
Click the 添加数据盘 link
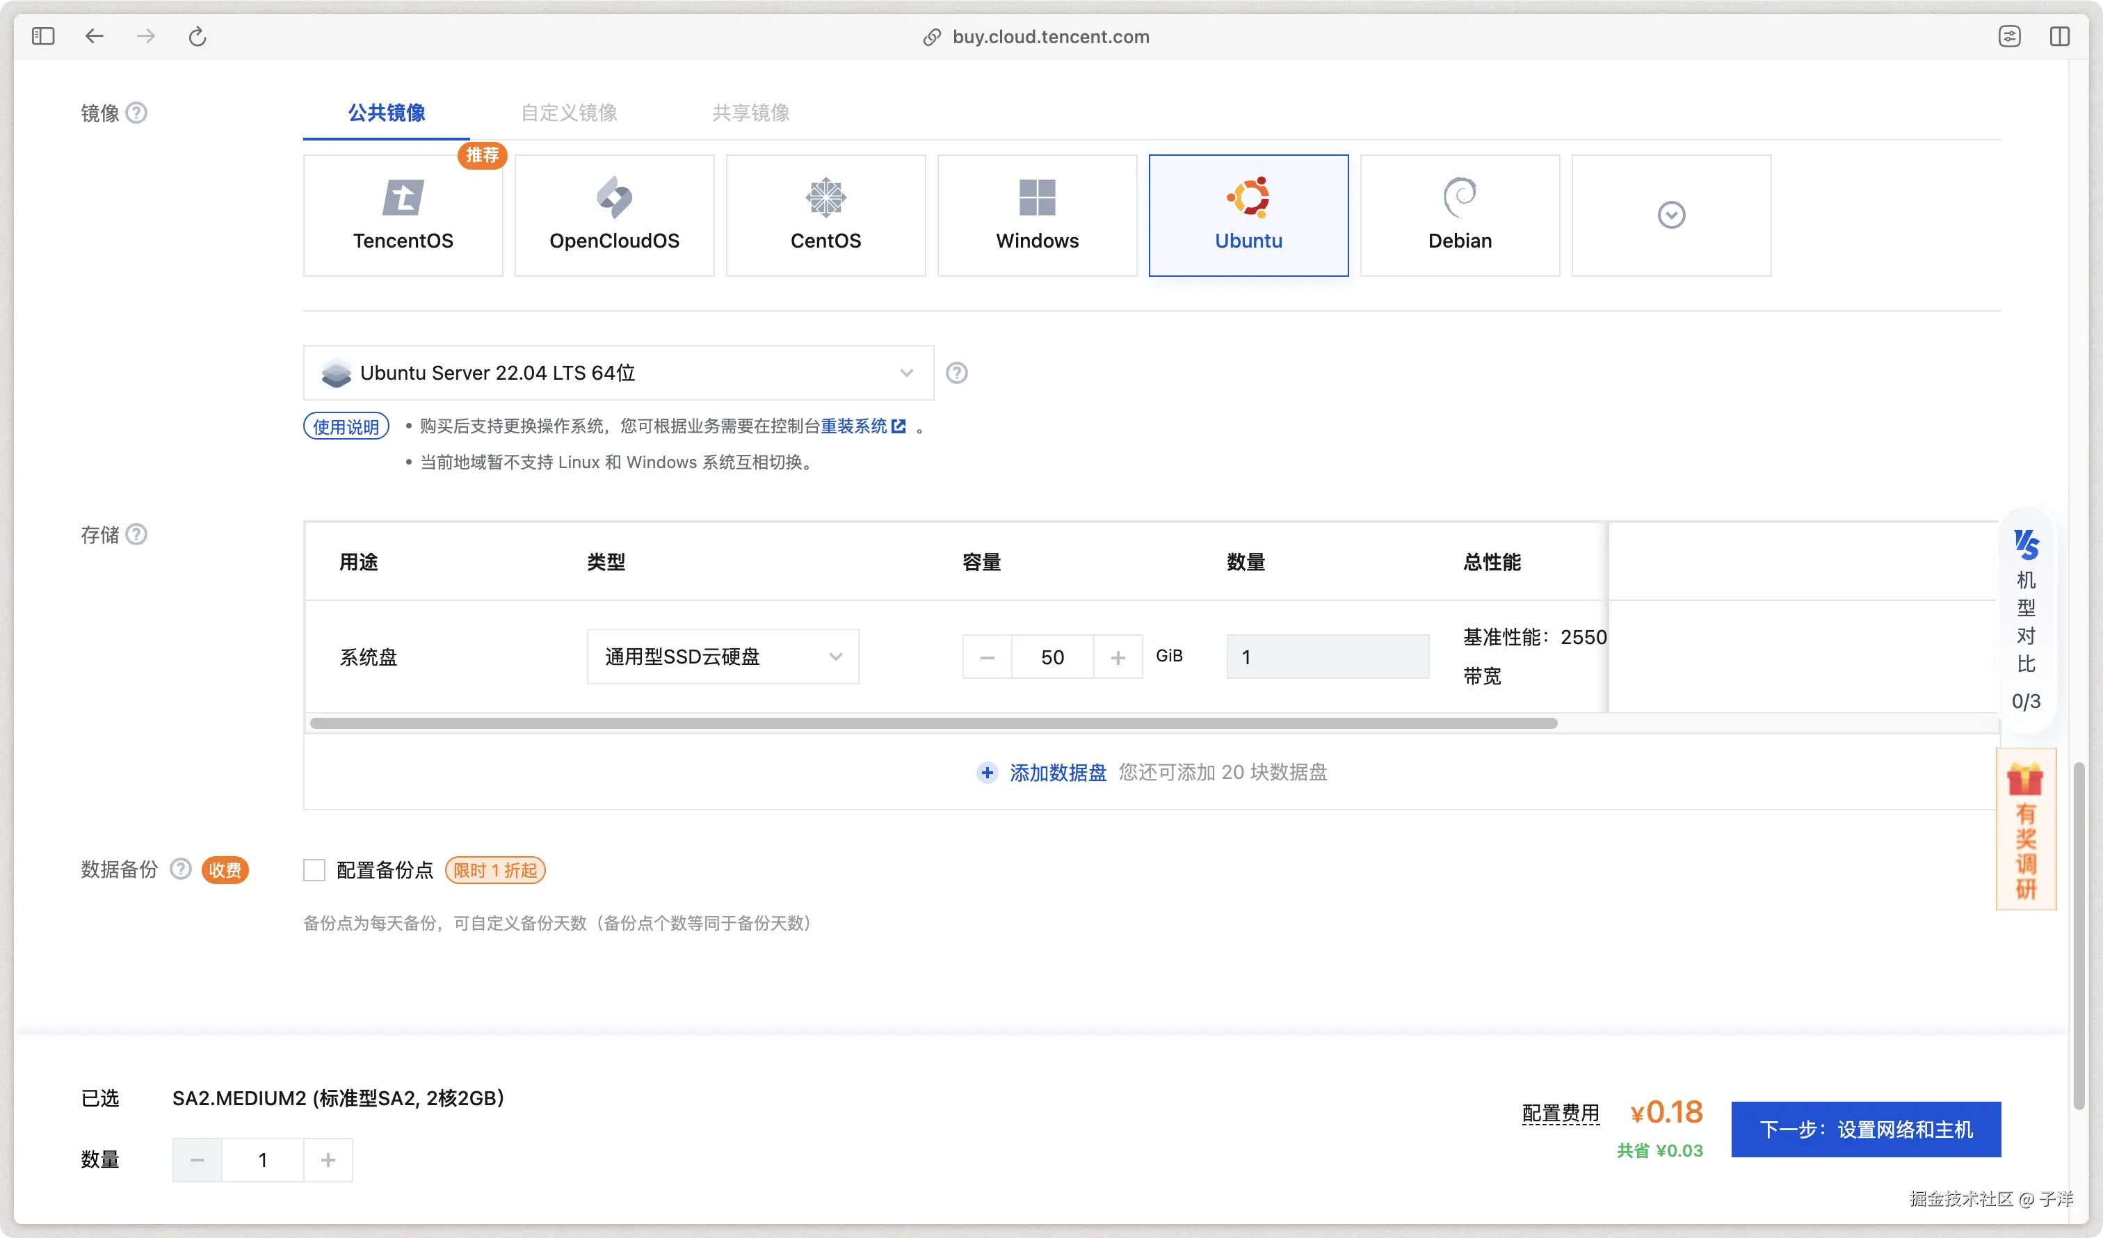click(x=1057, y=772)
